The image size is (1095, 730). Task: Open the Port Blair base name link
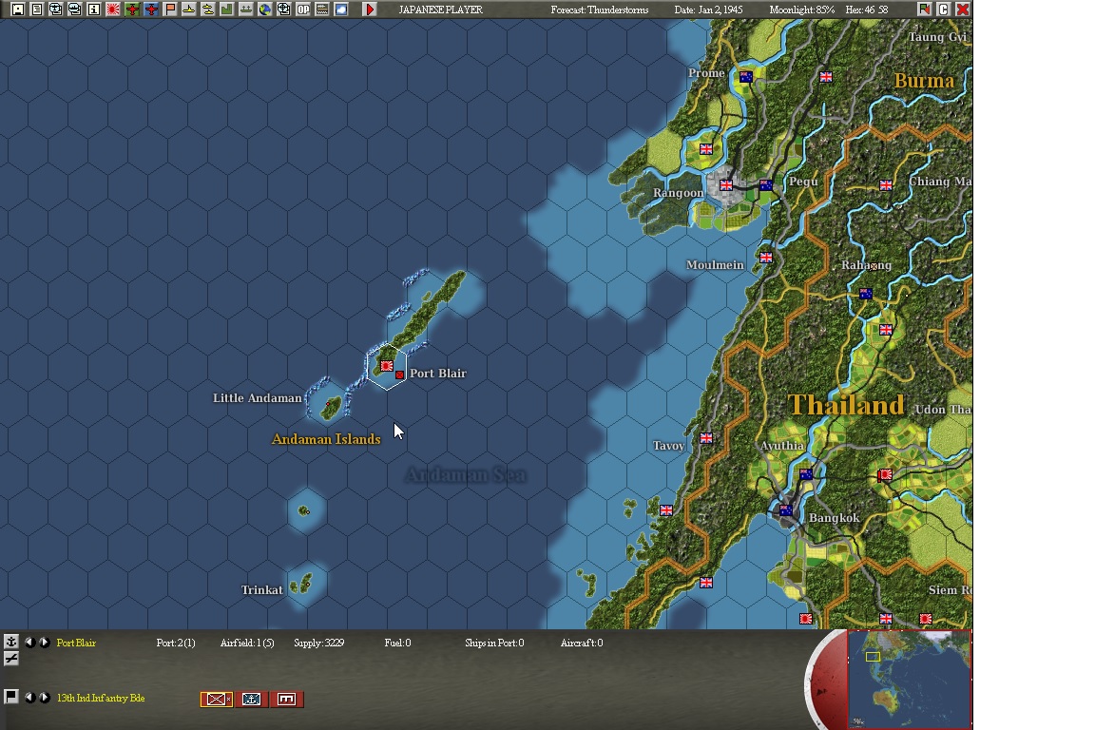click(x=76, y=643)
